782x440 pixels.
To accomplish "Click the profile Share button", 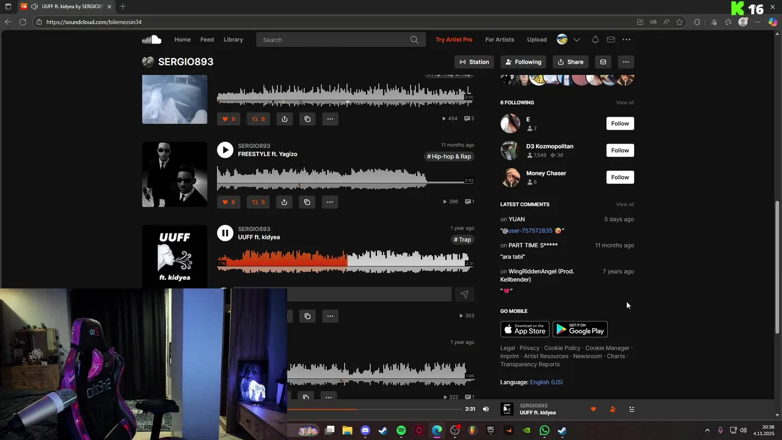I will click(571, 62).
